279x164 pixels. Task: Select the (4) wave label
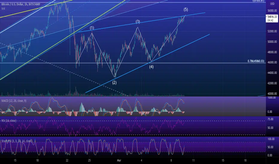tap(151, 67)
